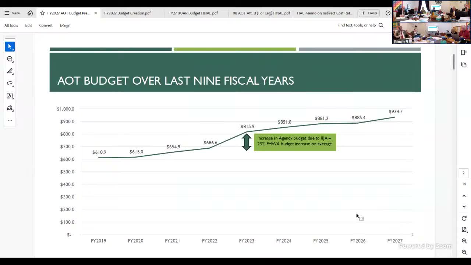Click the document vertical scrollbar thumb
471x265 pixels.
tap(454, 61)
